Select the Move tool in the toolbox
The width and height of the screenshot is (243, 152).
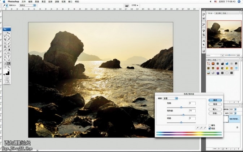coord(9,33)
